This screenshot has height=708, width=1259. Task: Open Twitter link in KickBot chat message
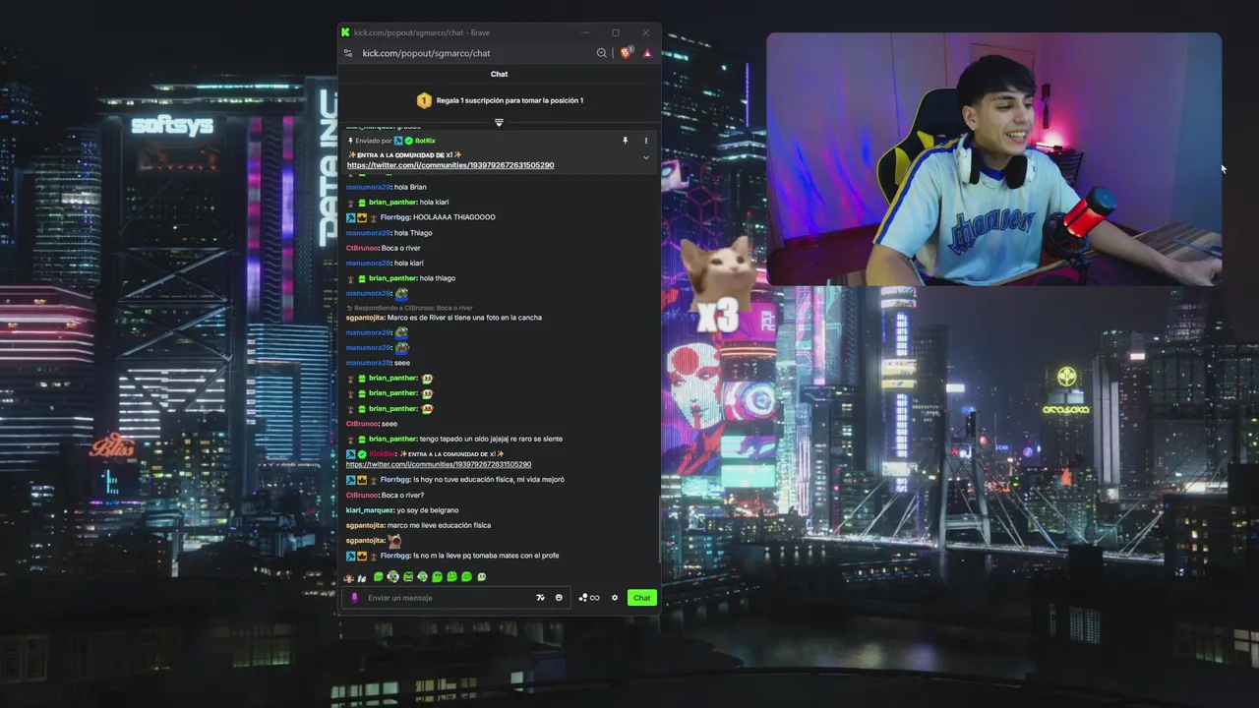439,464
